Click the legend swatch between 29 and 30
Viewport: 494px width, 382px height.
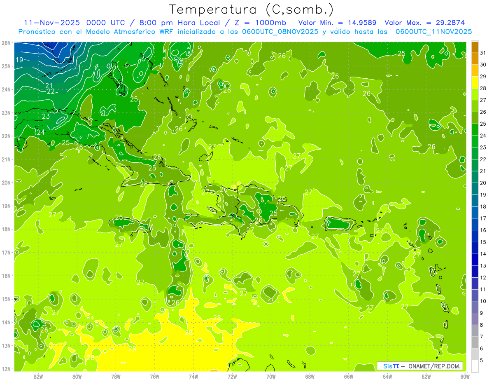[475, 70]
